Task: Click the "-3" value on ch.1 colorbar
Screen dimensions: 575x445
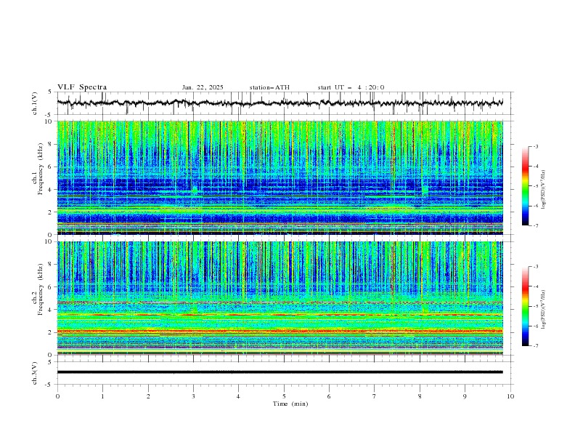Action: point(535,146)
